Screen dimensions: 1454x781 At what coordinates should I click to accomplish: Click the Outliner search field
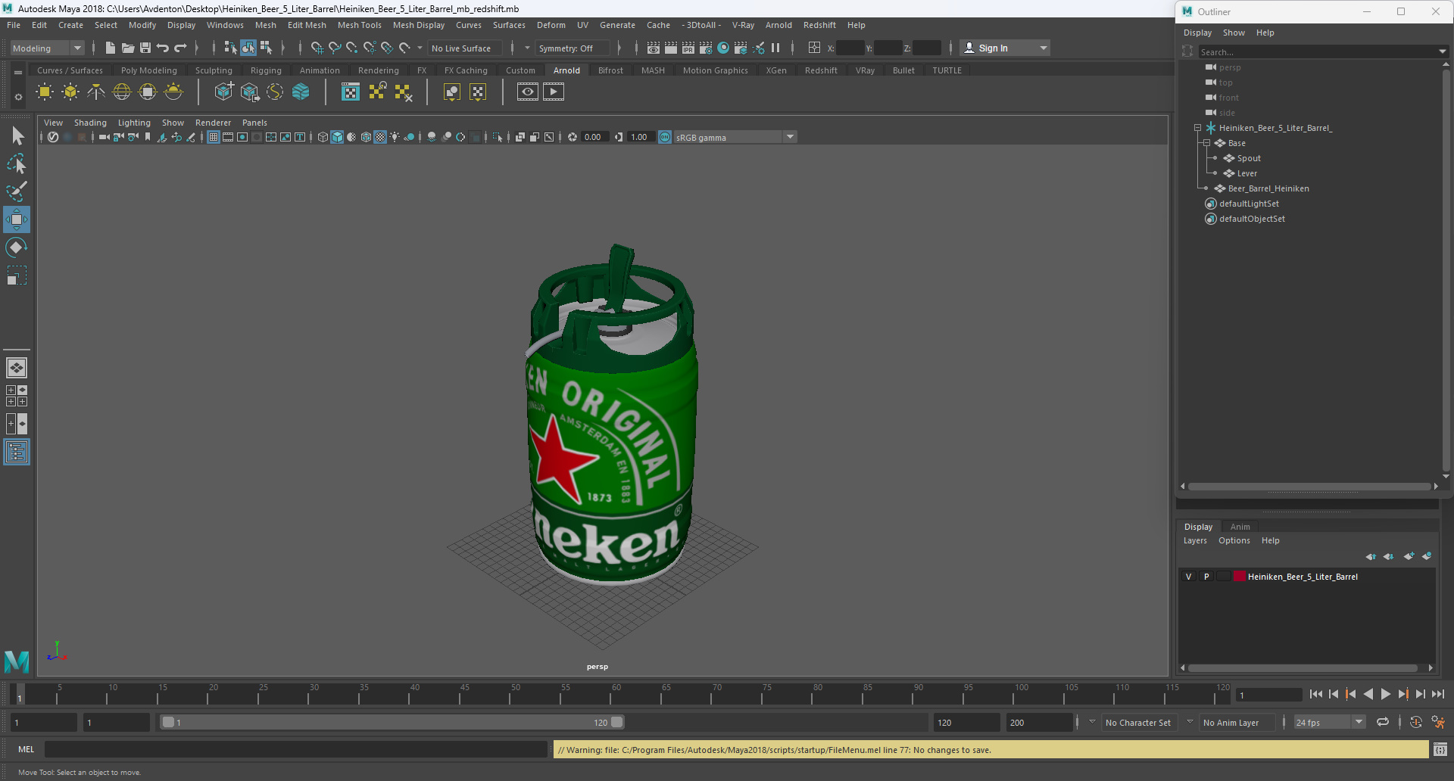pos(1318,51)
